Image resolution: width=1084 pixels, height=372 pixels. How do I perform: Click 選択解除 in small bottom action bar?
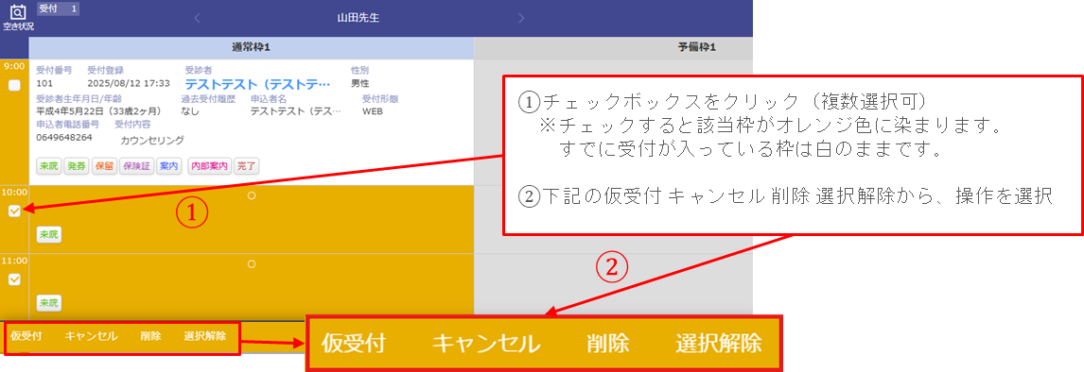[204, 337]
